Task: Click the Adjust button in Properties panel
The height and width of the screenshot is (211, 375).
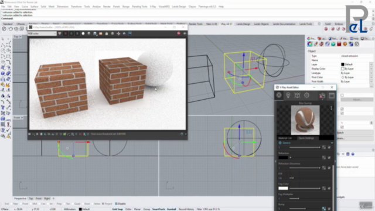Action: click(357, 99)
